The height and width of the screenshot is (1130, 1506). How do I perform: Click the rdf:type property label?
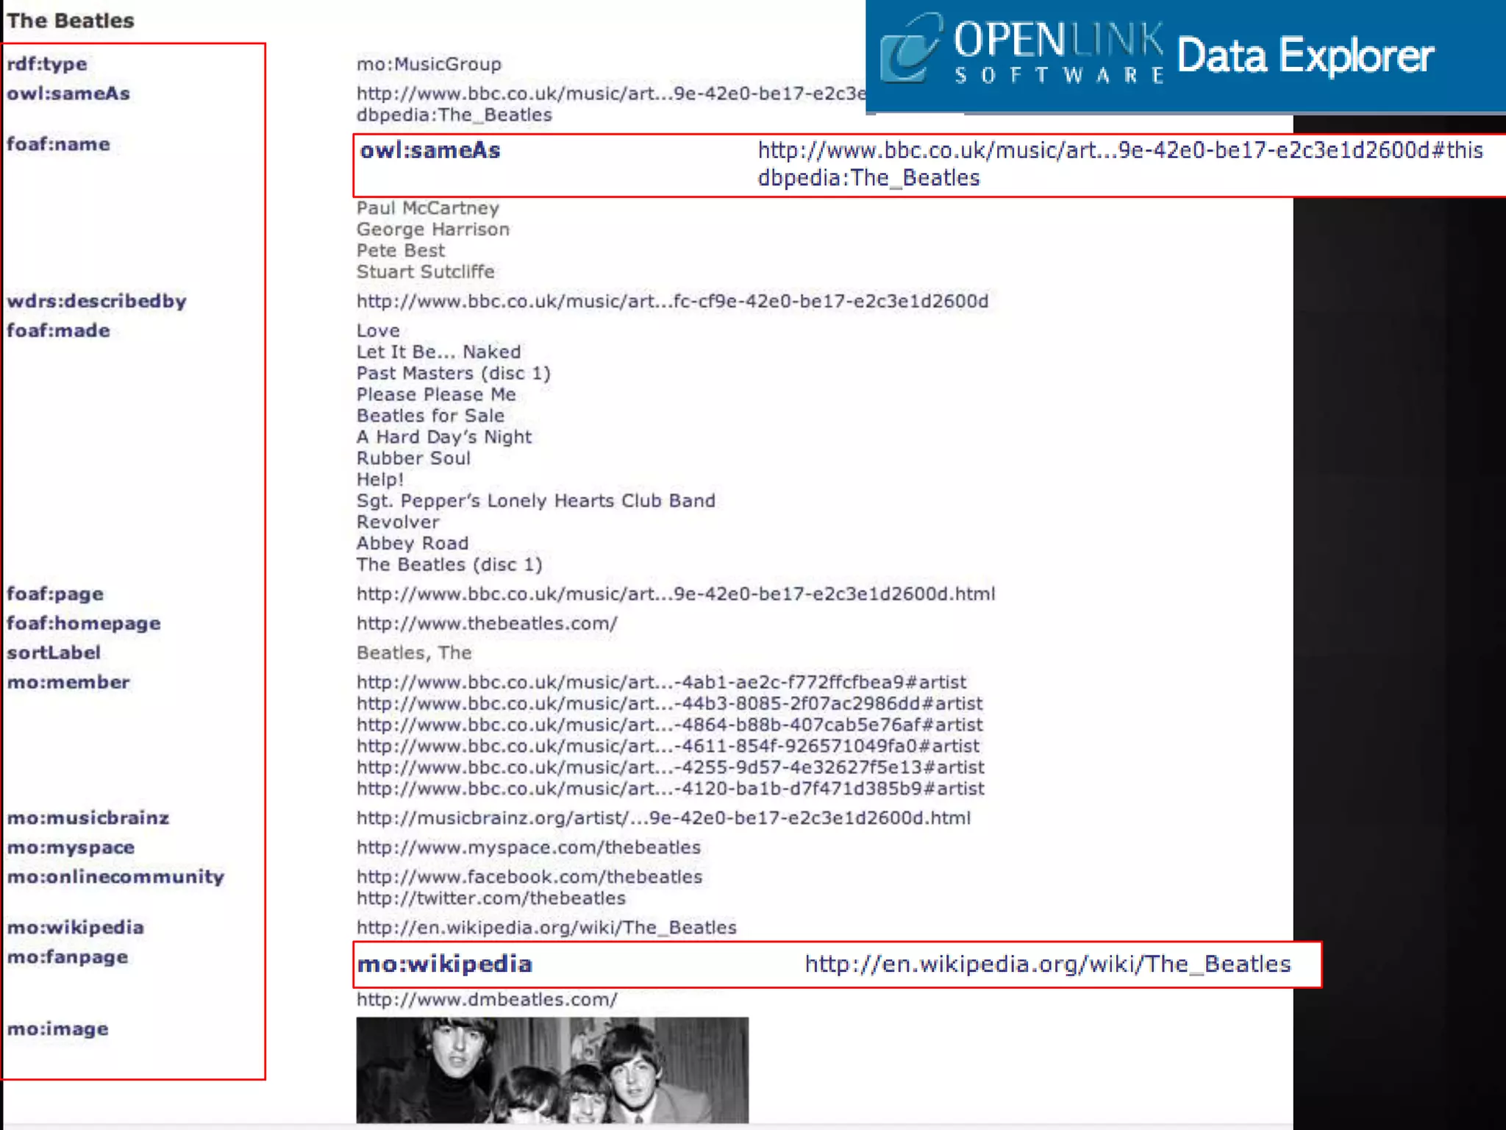point(46,64)
